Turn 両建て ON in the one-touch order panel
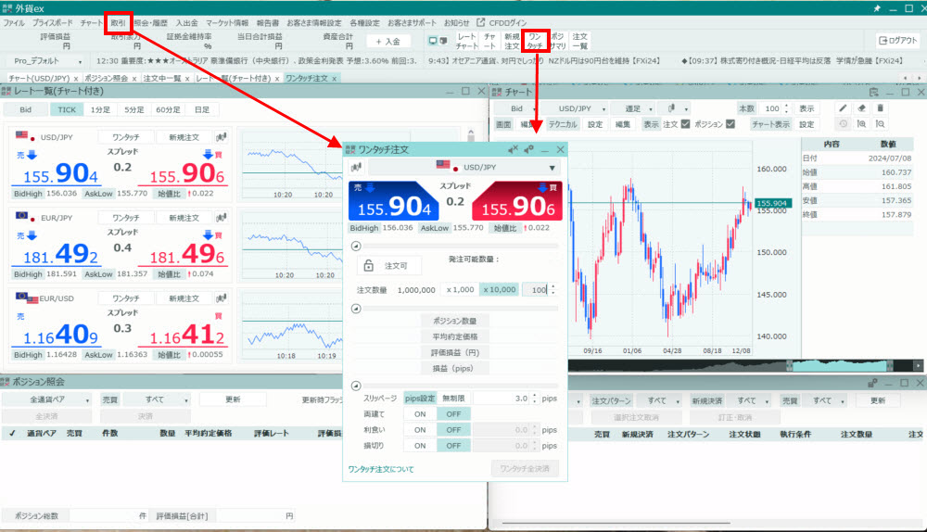The image size is (927, 532). pos(420,414)
